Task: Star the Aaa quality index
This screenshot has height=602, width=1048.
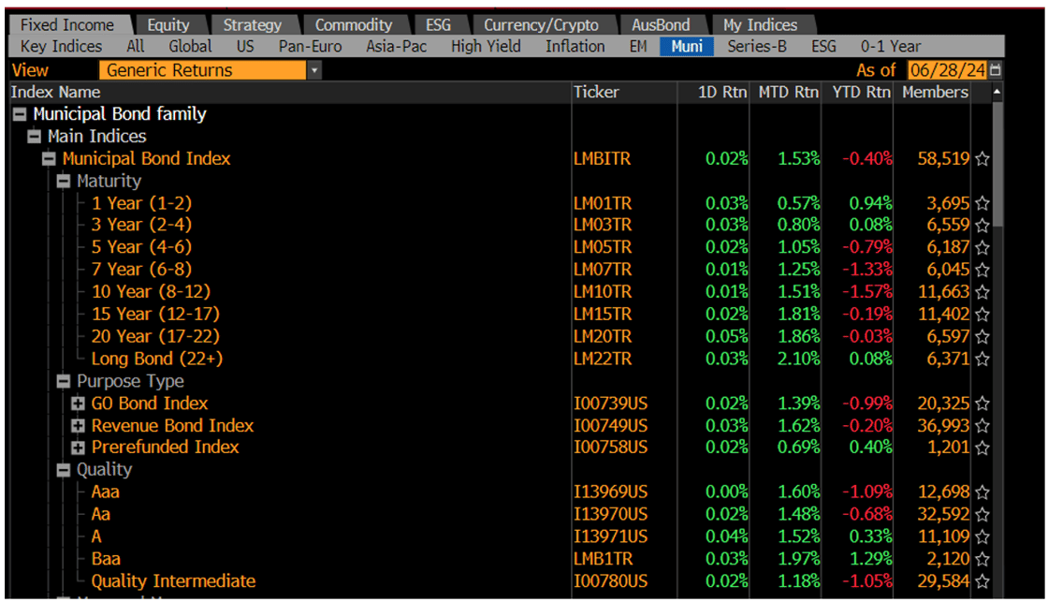Action: coord(982,492)
